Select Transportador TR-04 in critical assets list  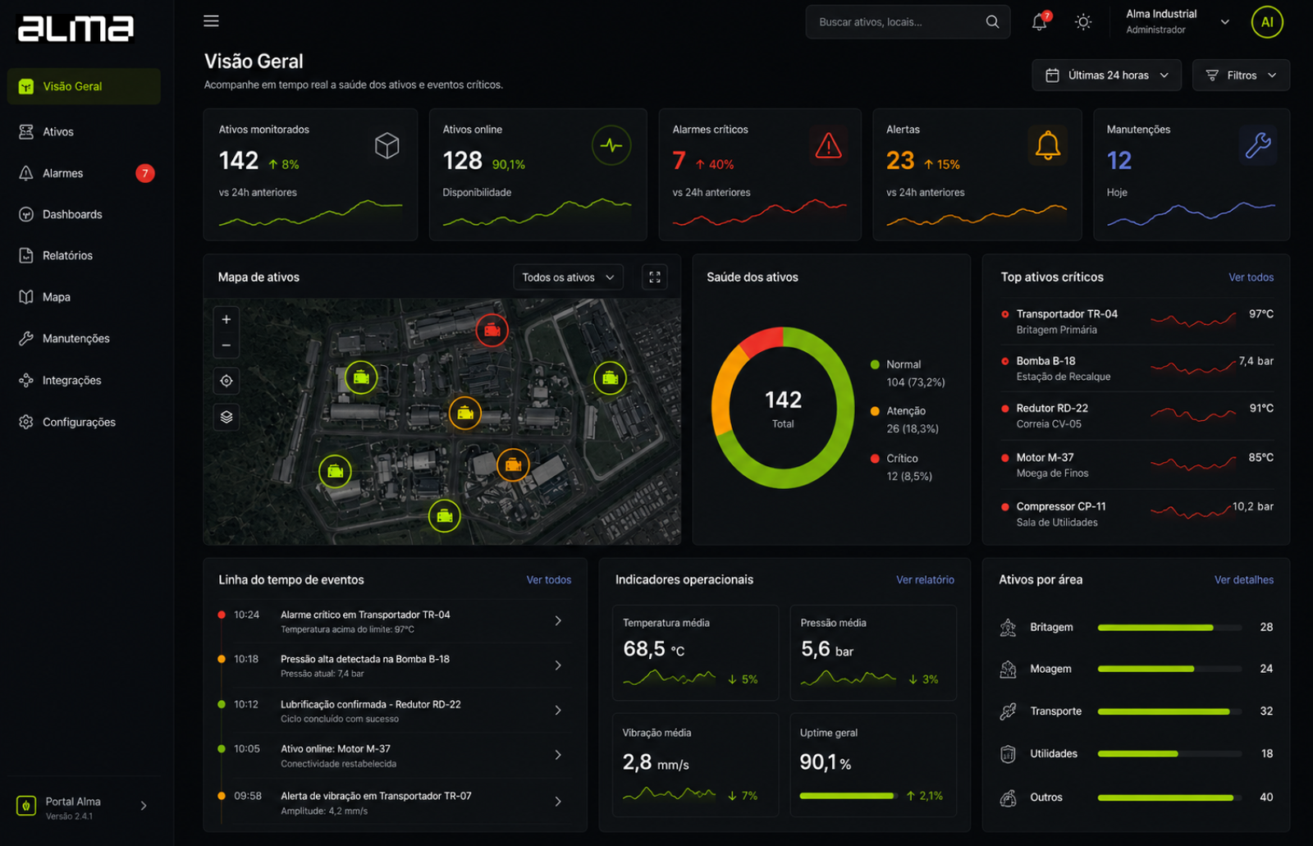click(1137, 322)
